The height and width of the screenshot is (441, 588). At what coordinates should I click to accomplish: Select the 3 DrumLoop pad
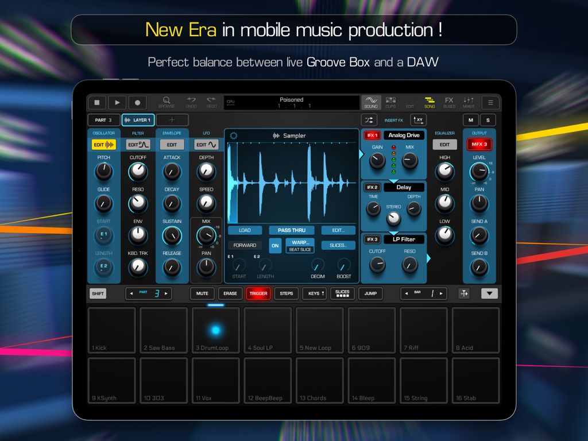(x=215, y=330)
